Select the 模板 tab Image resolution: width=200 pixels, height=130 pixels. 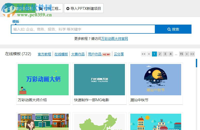pos(16,21)
